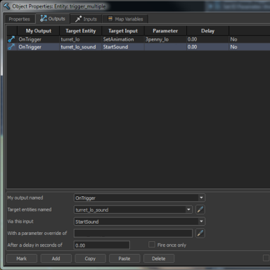Image resolution: width=270 pixels, height=270 pixels.
Task: Click the Delete button
Action: 159,259
